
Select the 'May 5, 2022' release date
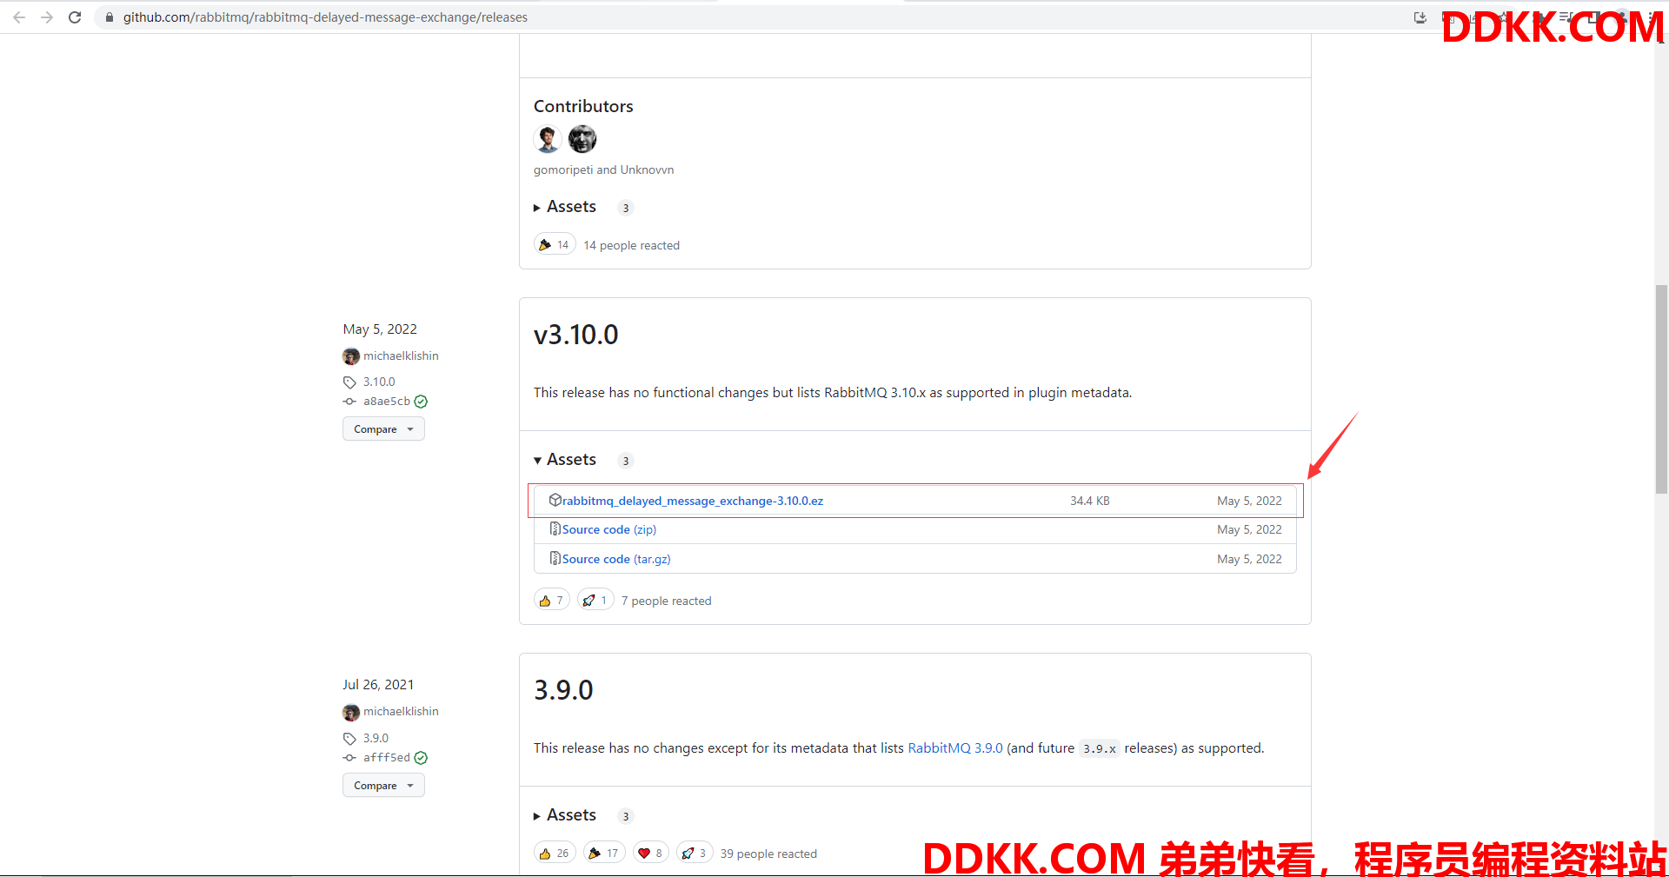[x=380, y=329]
